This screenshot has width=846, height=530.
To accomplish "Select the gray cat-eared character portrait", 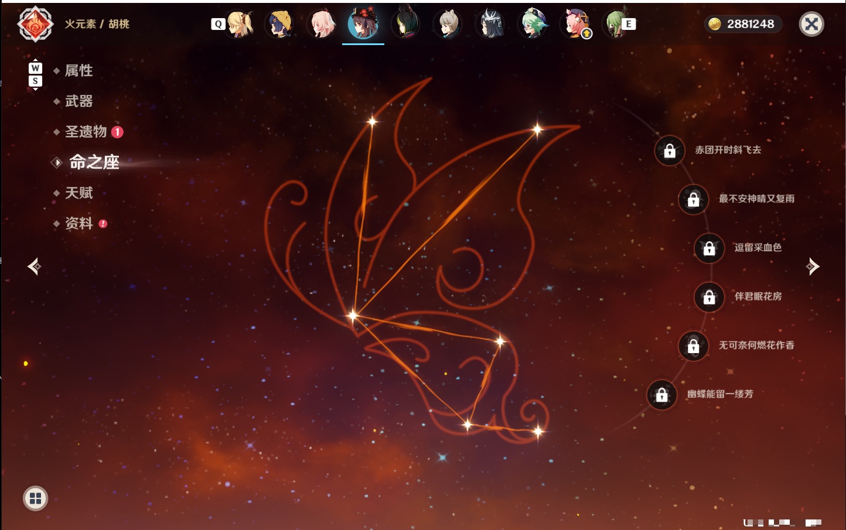I will pos(448,24).
